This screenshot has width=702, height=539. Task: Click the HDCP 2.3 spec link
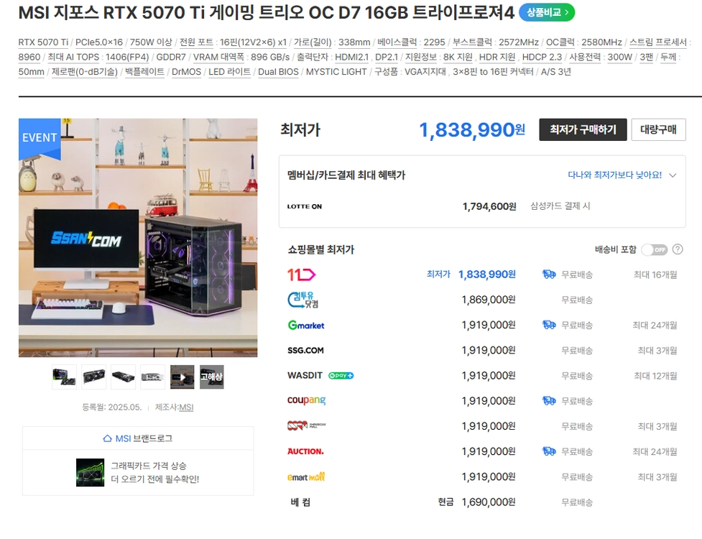click(x=542, y=57)
